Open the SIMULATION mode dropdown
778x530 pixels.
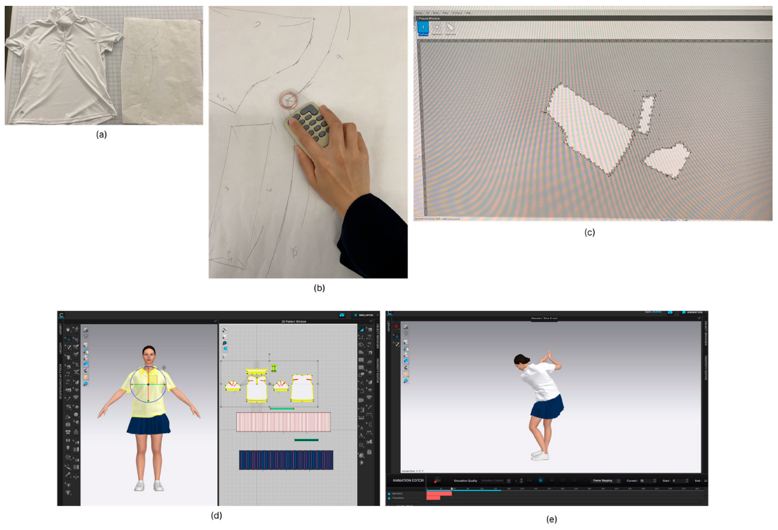(x=365, y=315)
